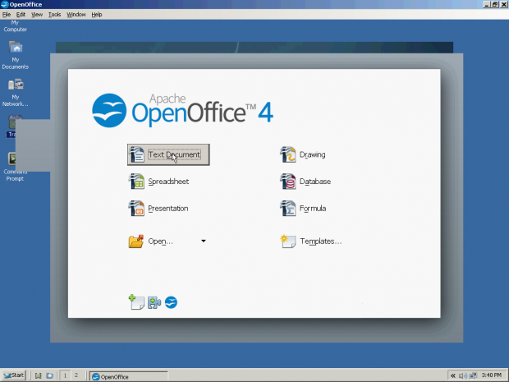
Task: Expand the recent documents arrow beside Open
Action: (x=204, y=241)
